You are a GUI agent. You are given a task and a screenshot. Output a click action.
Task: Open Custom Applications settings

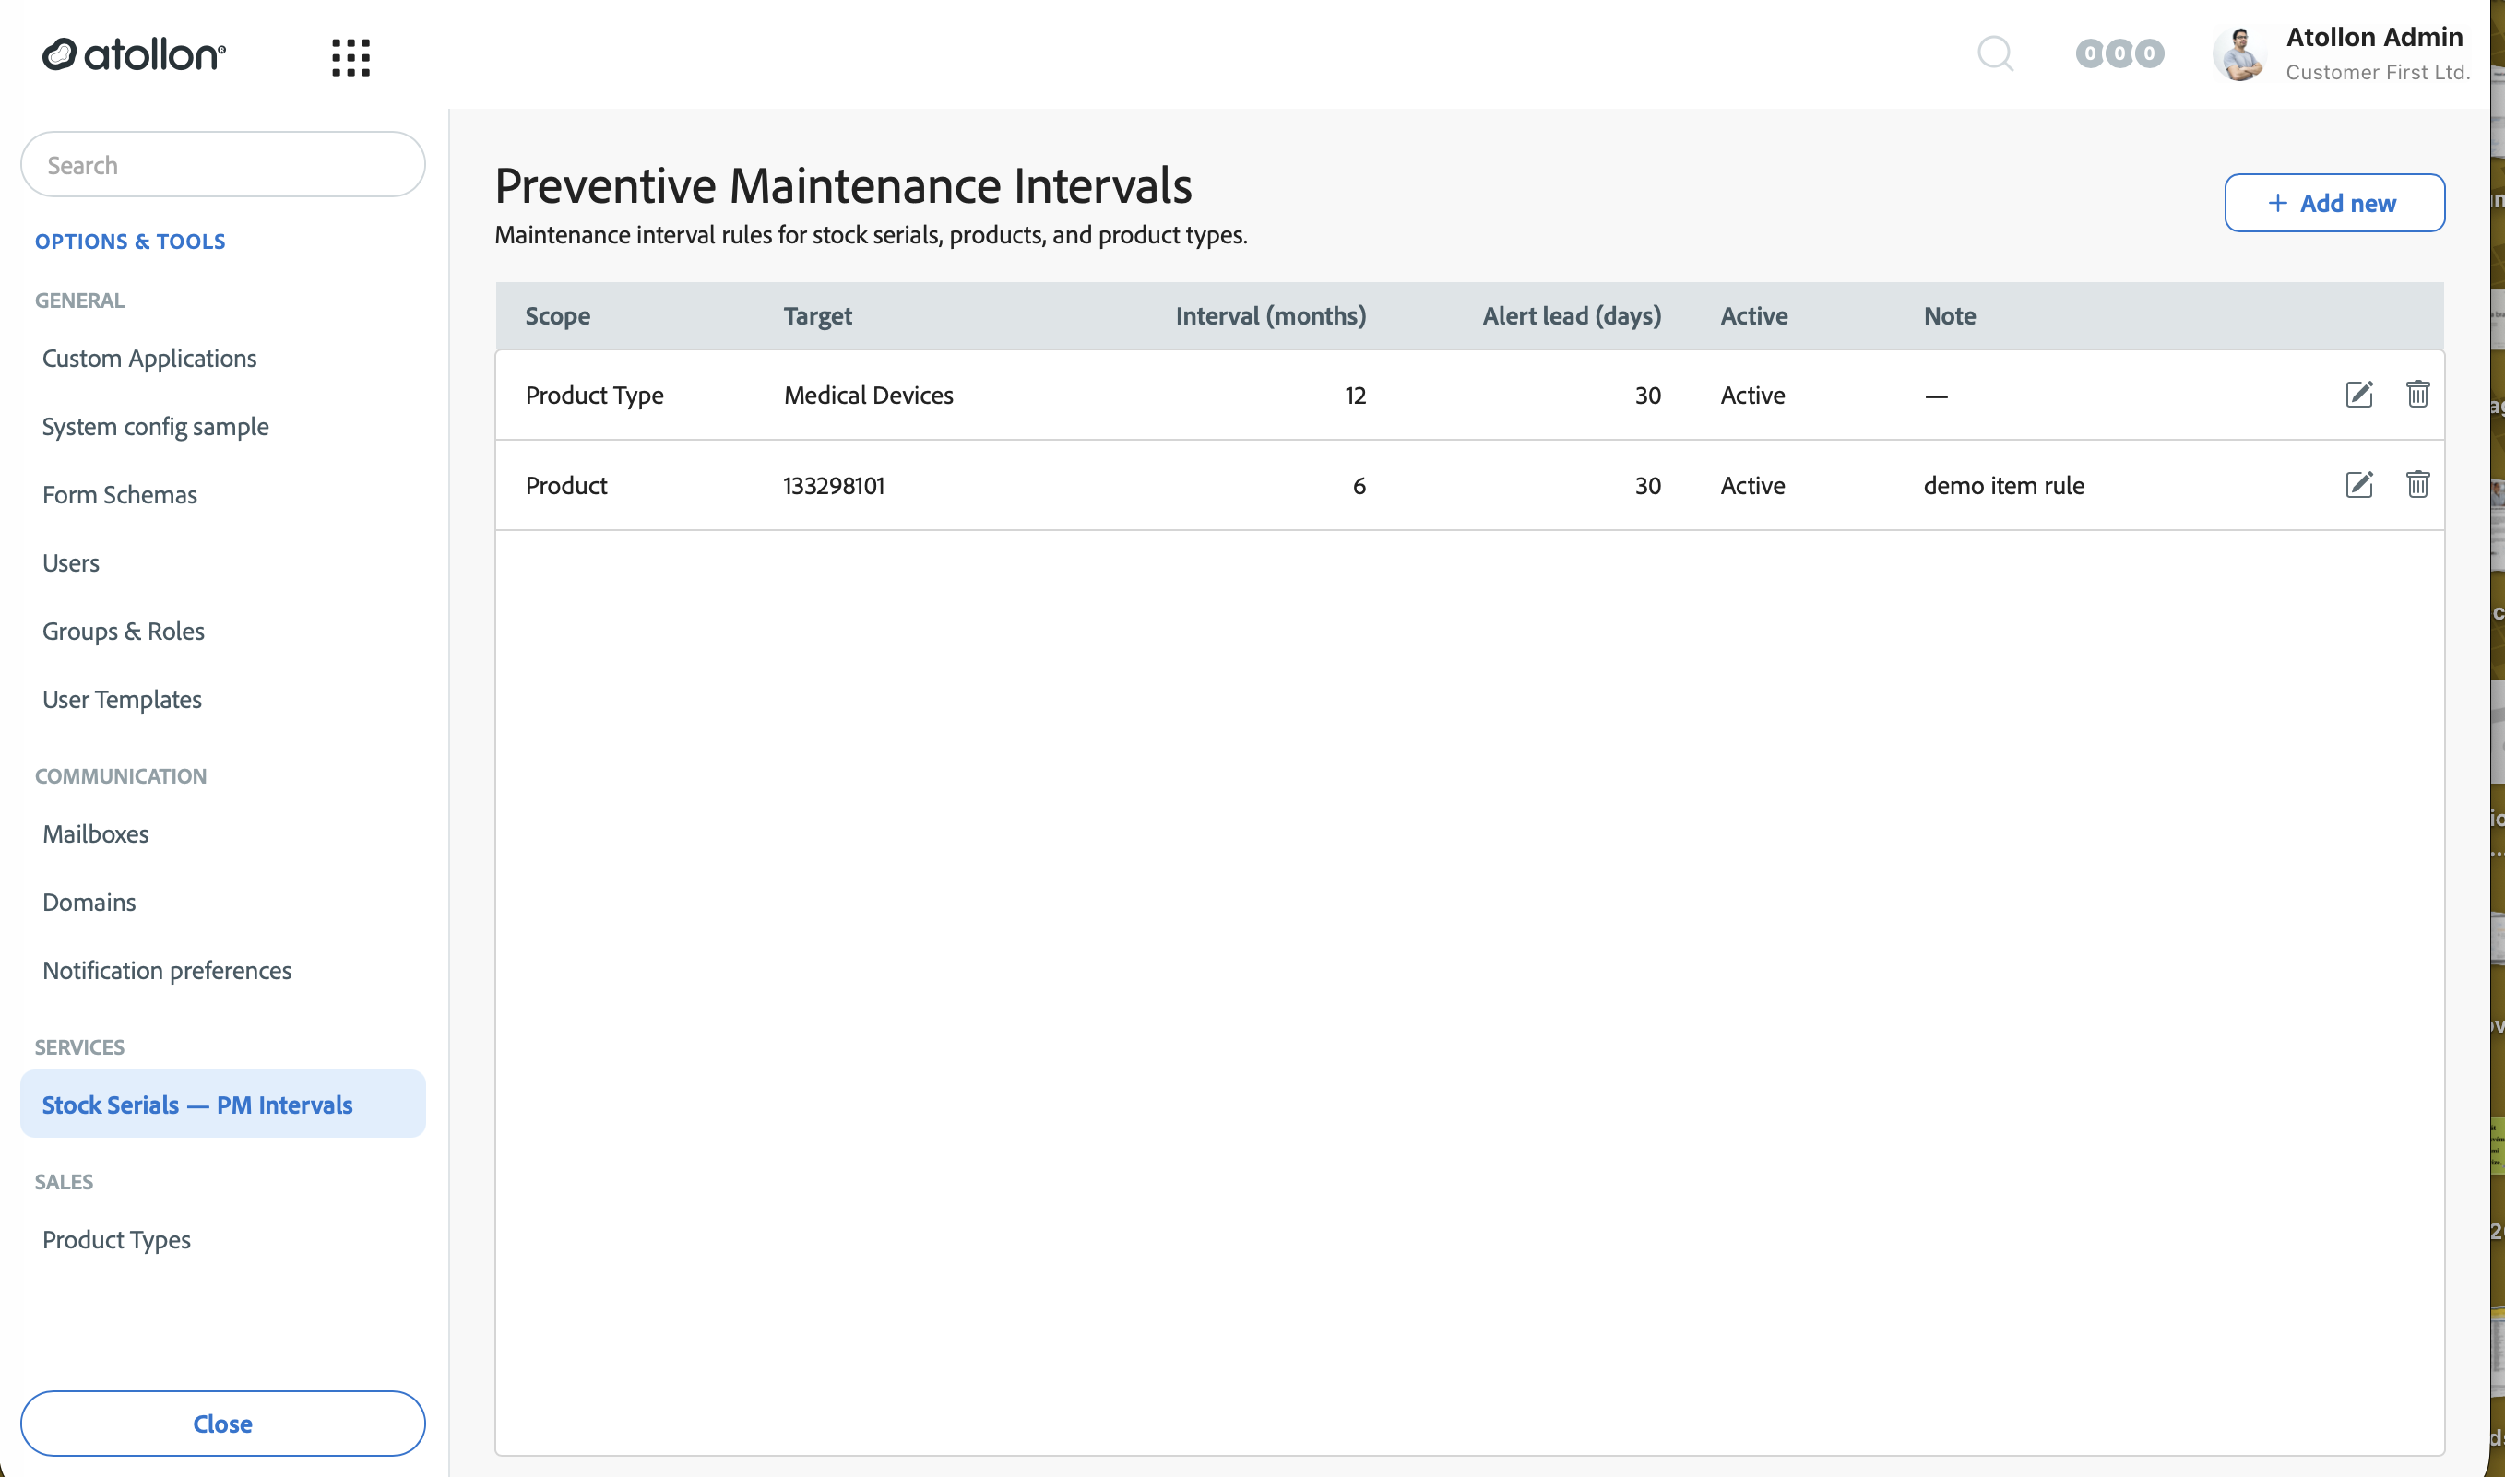(x=149, y=359)
